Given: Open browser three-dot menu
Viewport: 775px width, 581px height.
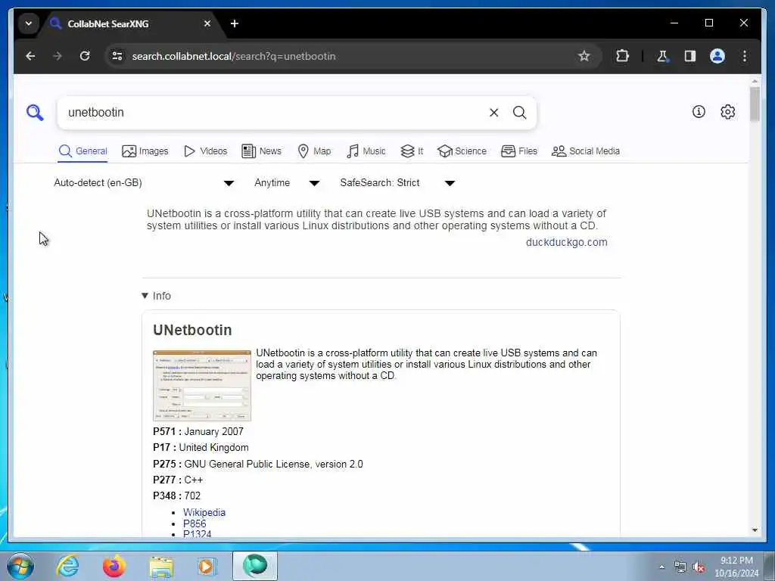Looking at the screenshot, I should 745,56.
